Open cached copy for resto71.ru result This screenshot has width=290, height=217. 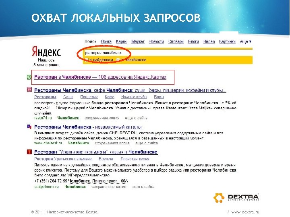pos(102,118)
